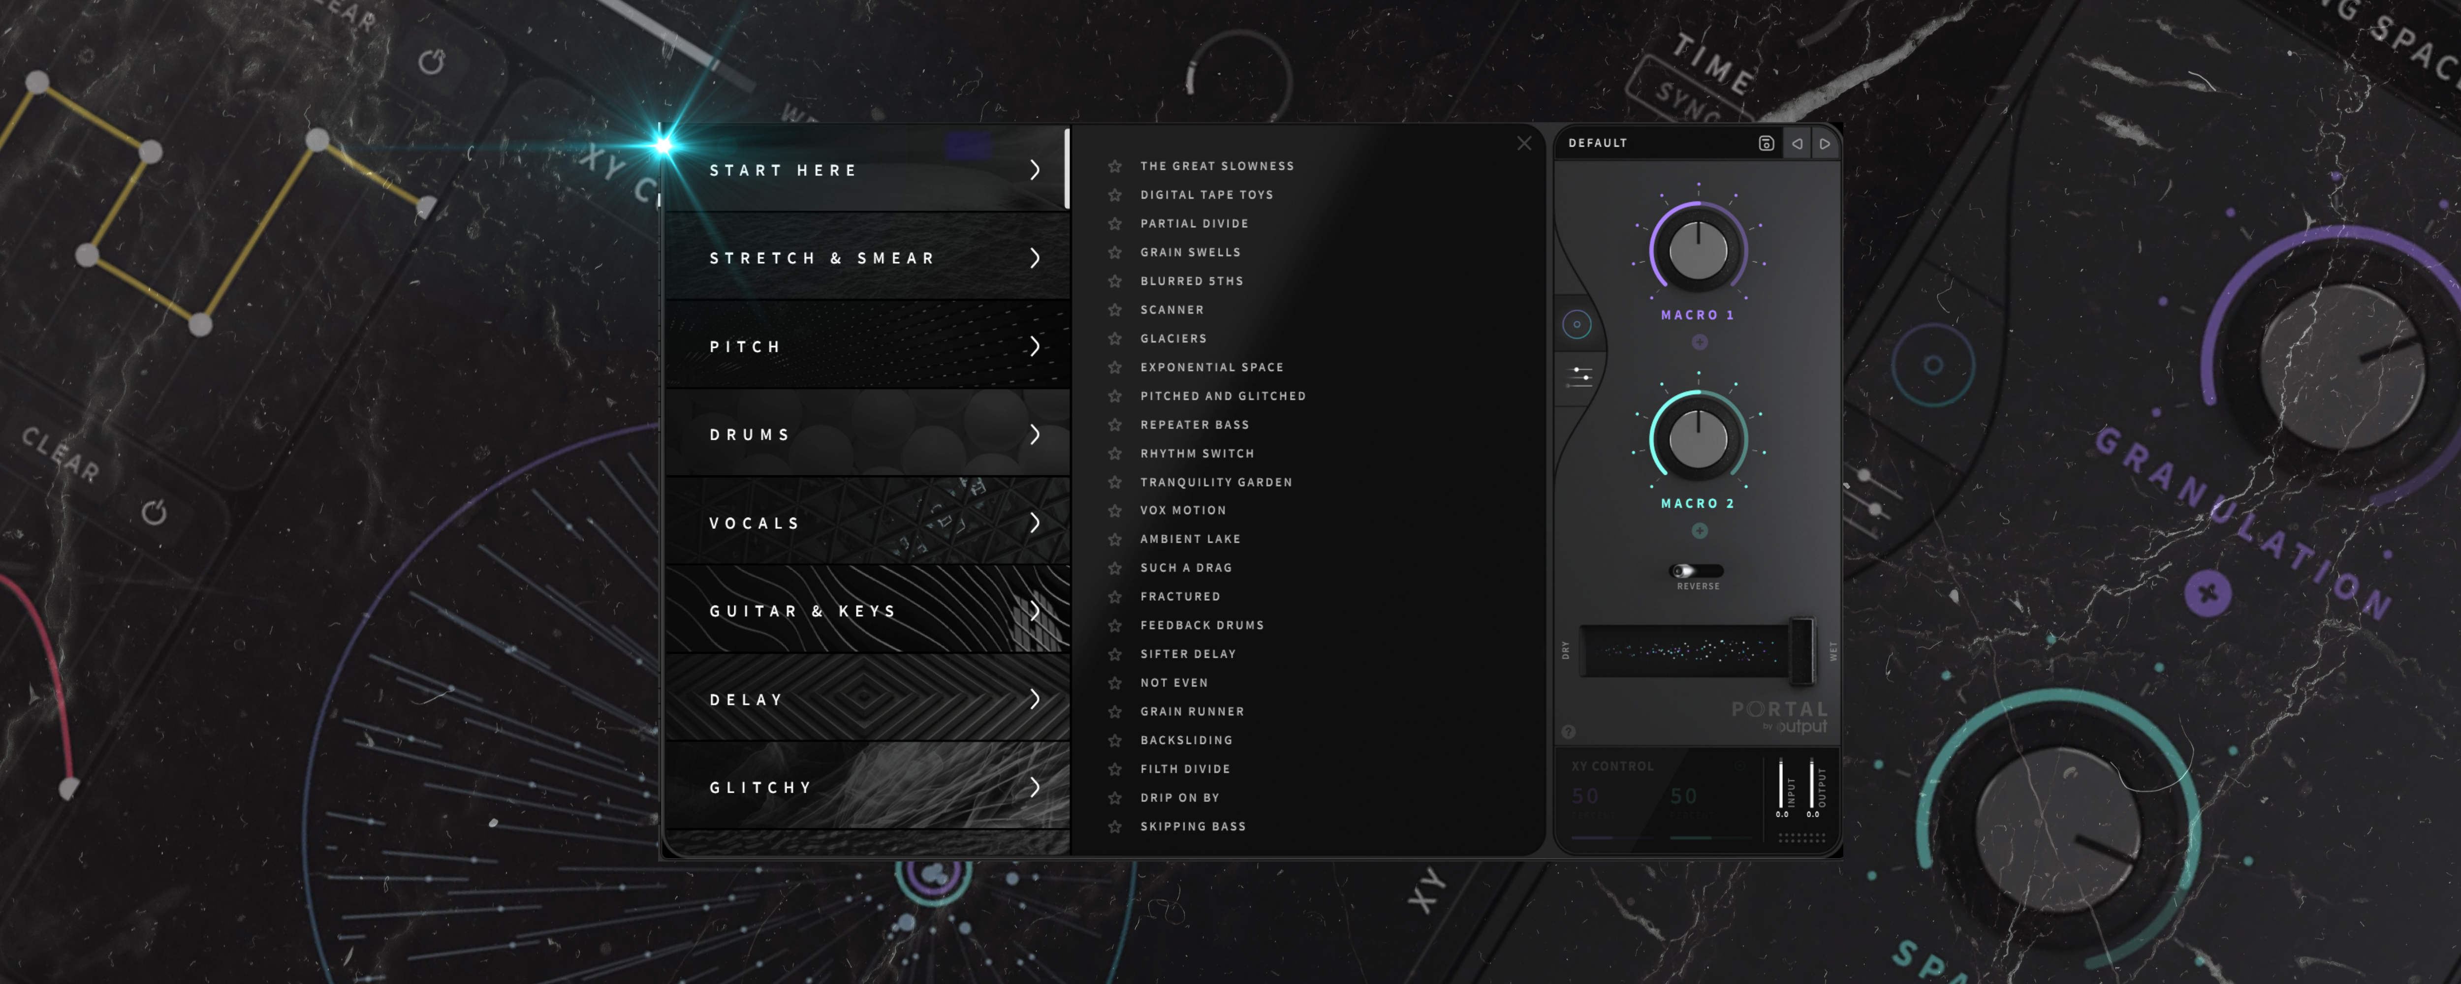This screenshot has width=2461, height=984.
Task: Open the XY circle view tab icon
Action: coord(1577,324)
